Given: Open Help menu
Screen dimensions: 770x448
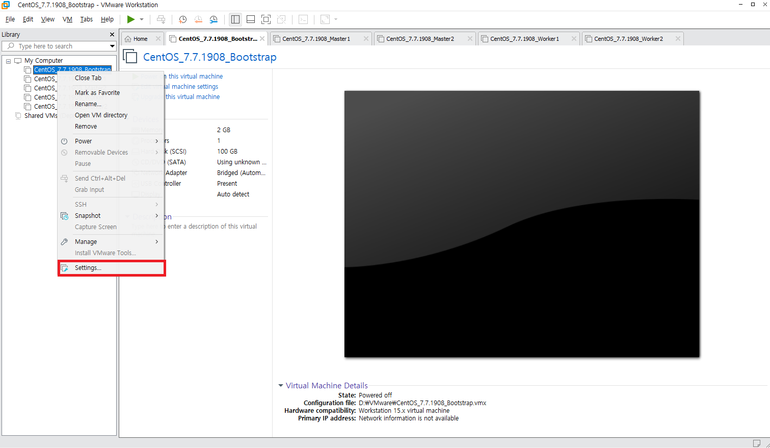Looking at the screenshot, I should [x=107, y=19].
